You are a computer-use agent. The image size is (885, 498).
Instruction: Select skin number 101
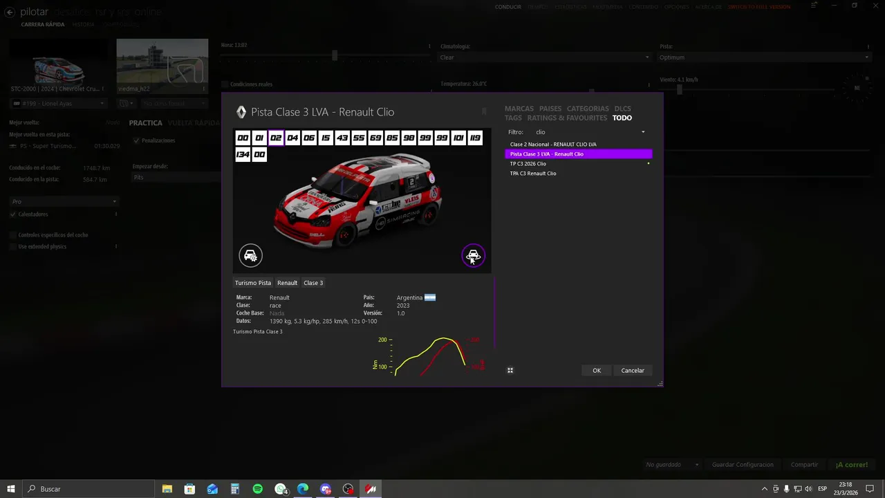458,138
